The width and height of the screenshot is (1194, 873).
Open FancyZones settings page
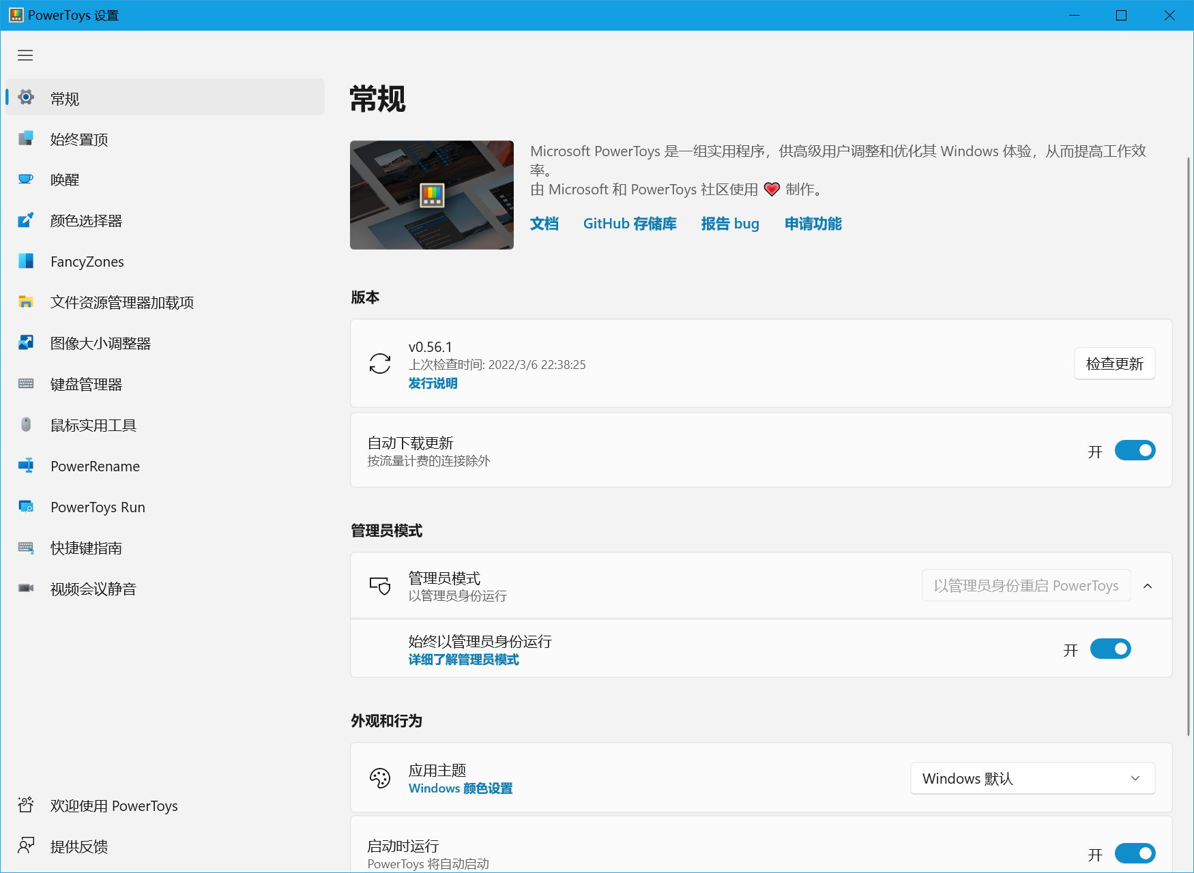point(165,262)
